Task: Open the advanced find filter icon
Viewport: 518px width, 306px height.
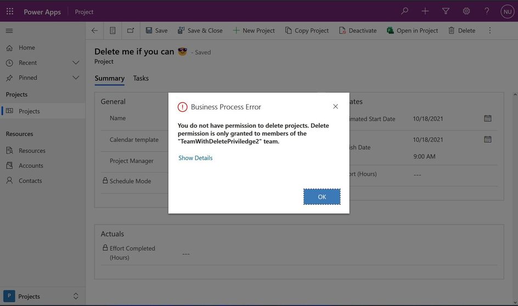Action: point(446,11)
